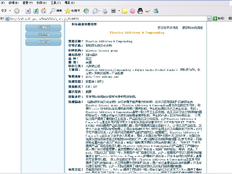The width and height of the screenshot is (232, 174).
Task: Open the 帮助(H) menu
Action: click(x=70, y=3)
